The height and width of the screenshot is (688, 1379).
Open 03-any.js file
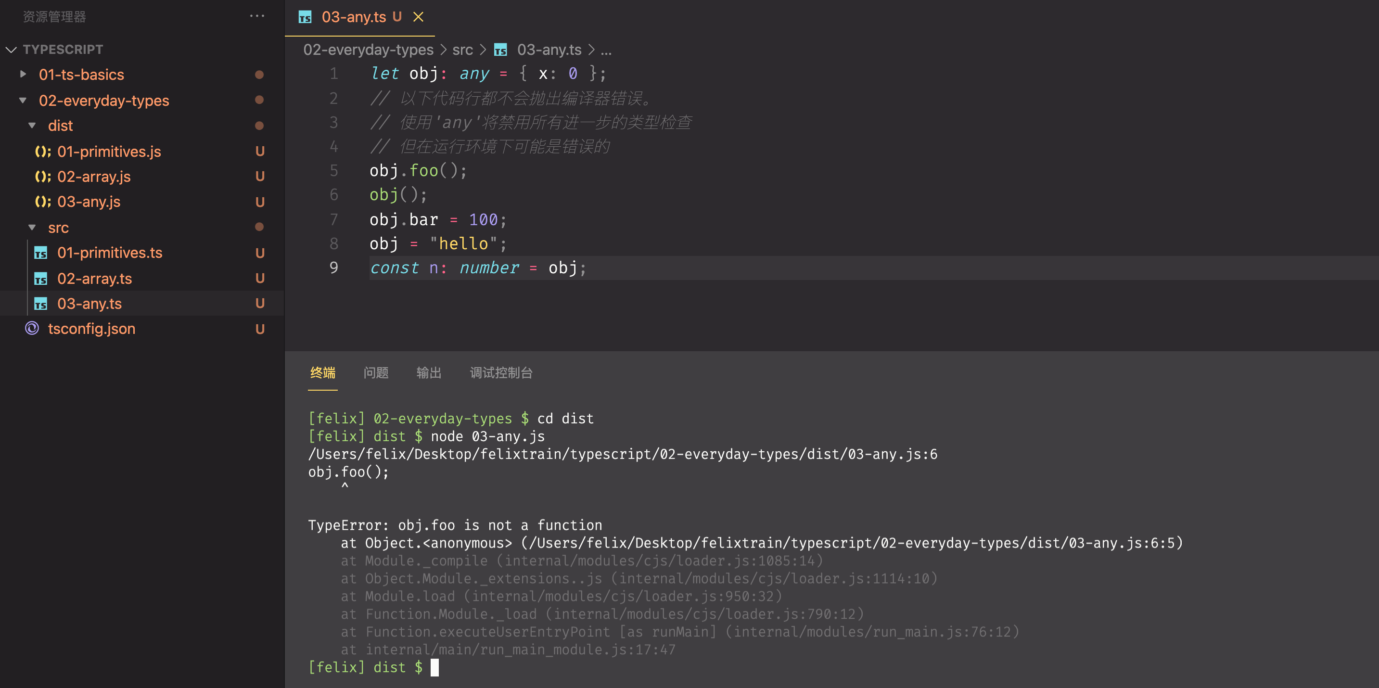pos(89,202)
